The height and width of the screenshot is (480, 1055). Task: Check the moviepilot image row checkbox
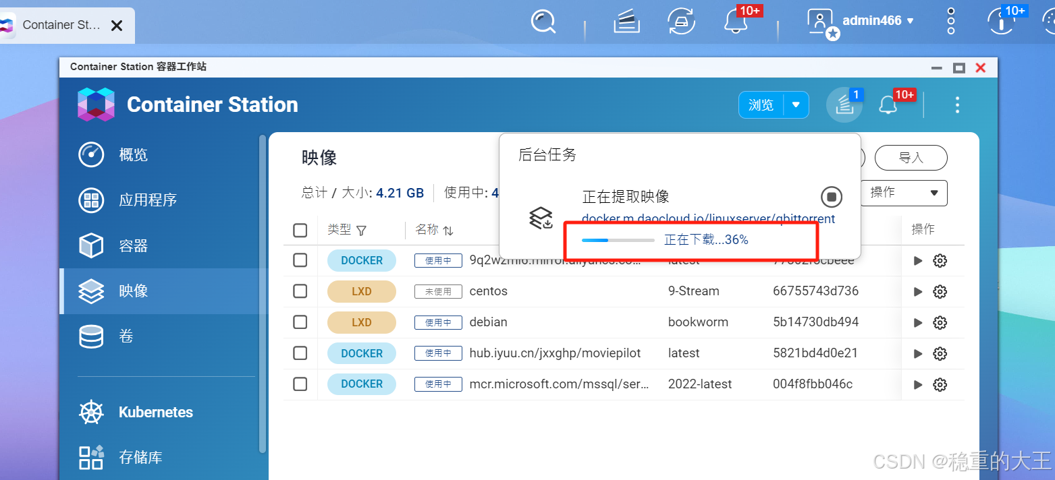pos(300,353)
